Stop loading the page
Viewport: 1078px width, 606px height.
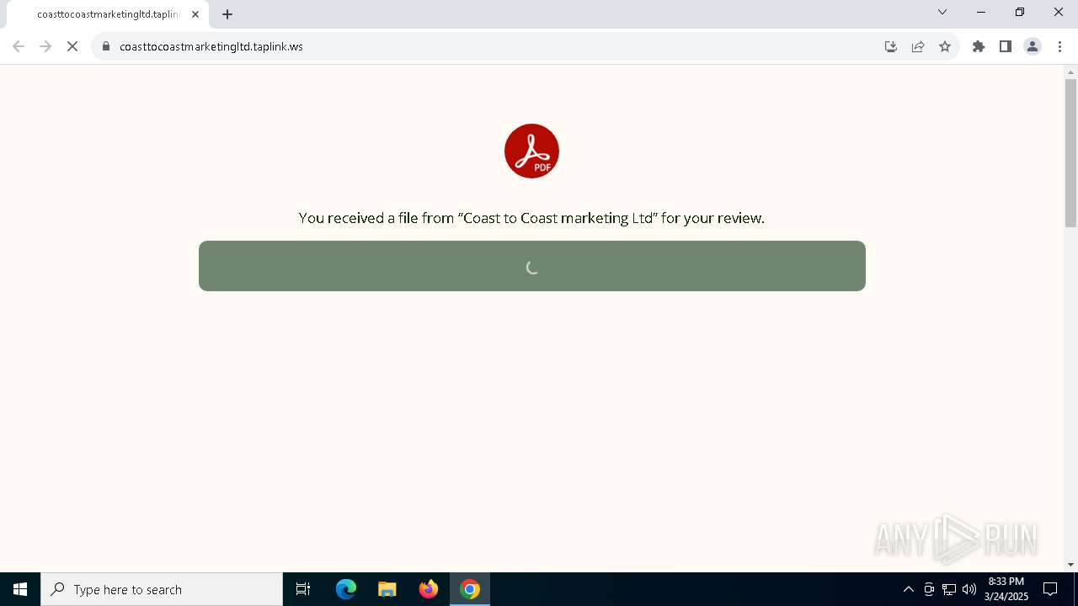(72, 46)
